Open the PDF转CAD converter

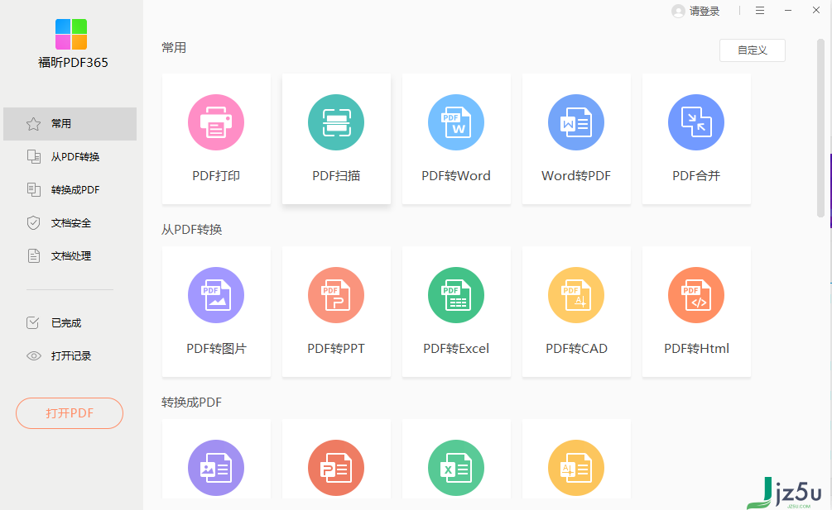pos(576,312)
